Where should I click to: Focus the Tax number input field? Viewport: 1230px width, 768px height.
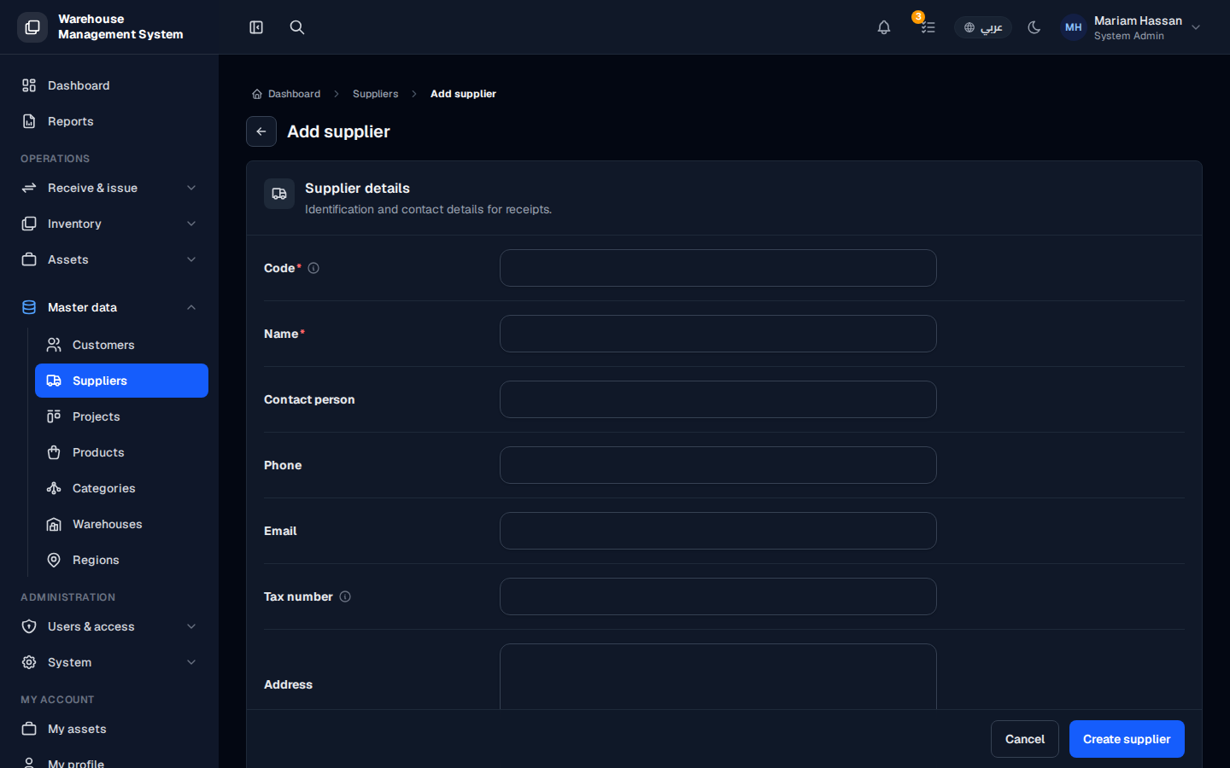pos(718,596)
